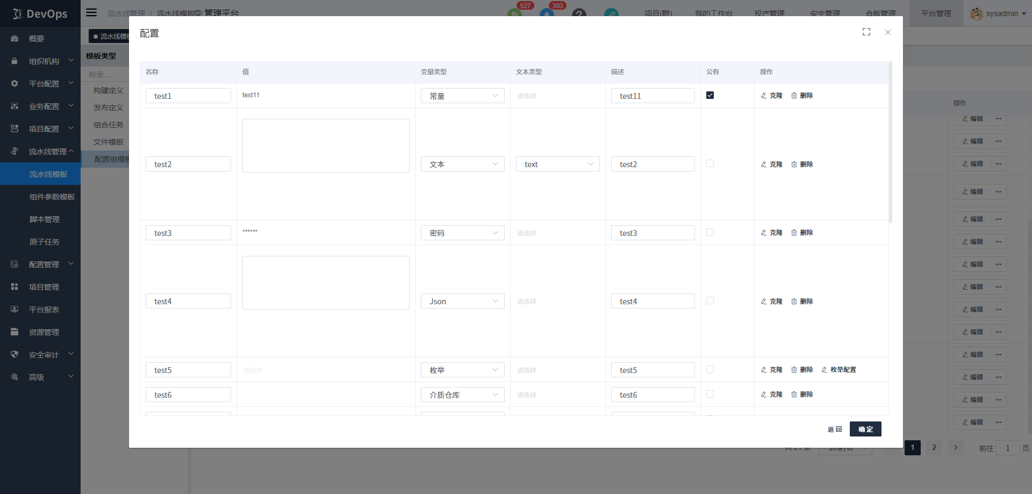Screen dimensions: 1032x494
Task: Click the test11 description input field
Action: pos(653,96)
